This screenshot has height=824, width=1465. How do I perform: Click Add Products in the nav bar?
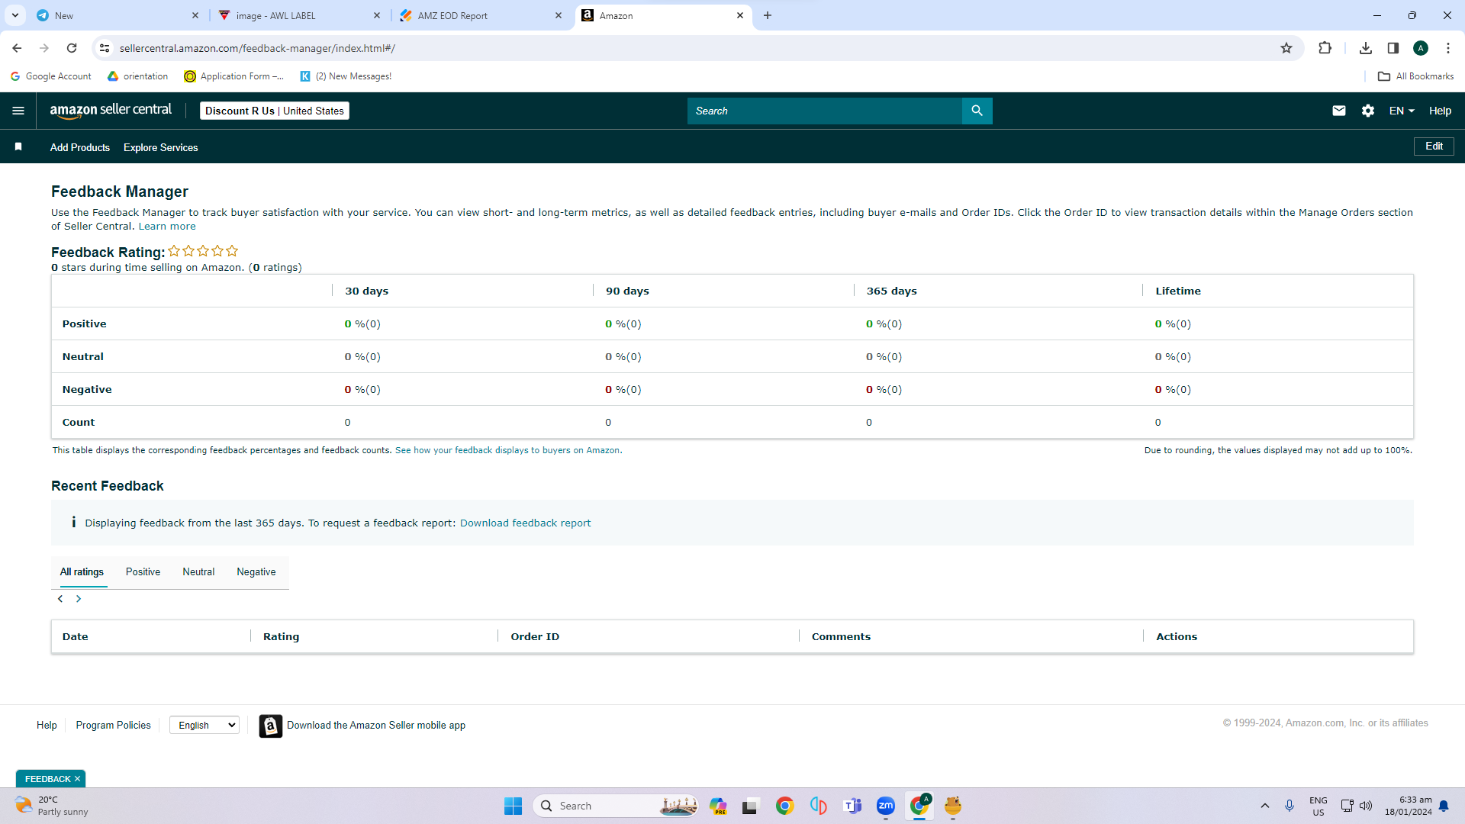point(80,147)
